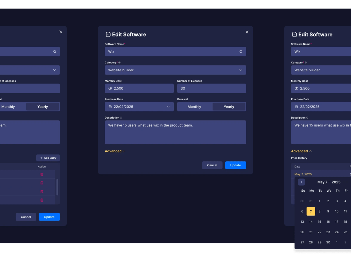The image size is (351, 263).
Task: Select day 16 in the calendar popup
Action: pos(328,222)
